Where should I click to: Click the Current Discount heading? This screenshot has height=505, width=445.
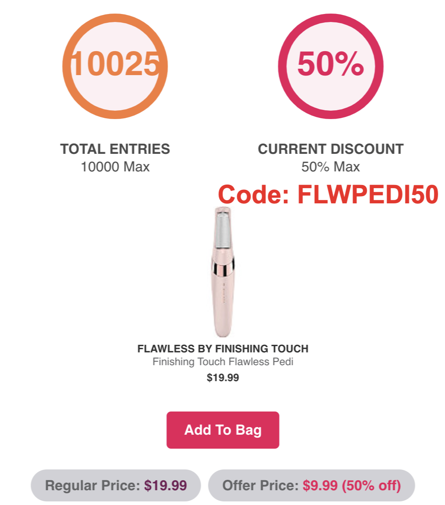(331, 149)
